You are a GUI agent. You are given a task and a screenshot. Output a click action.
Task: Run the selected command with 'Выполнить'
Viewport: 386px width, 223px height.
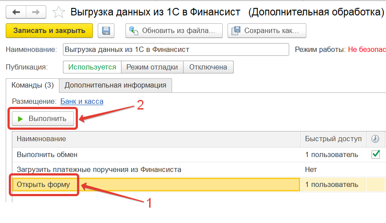43,119
